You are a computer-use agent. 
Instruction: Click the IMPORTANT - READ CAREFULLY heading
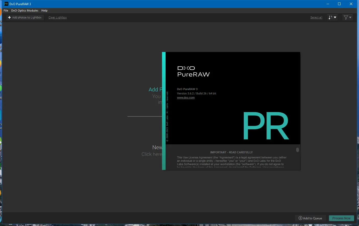[231, 152]
